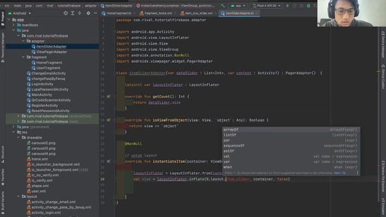
Task: Switch to HomeFragment.kt editor tab
Action: coord(118,13)
